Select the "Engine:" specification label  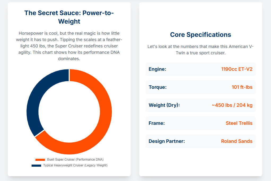pos(157,69)
